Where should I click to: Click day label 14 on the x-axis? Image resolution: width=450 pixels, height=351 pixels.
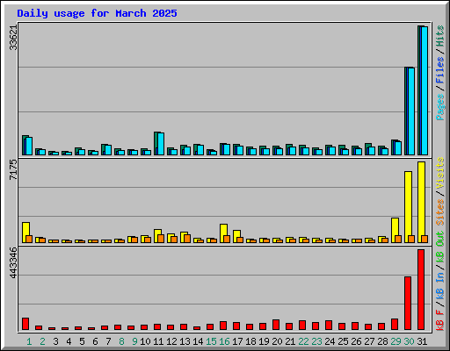click(198, 341)
